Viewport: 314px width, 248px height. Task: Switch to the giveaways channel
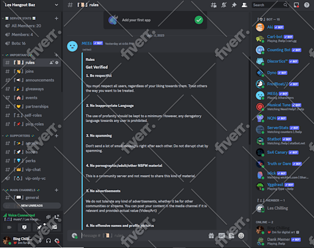pos(32,89)
